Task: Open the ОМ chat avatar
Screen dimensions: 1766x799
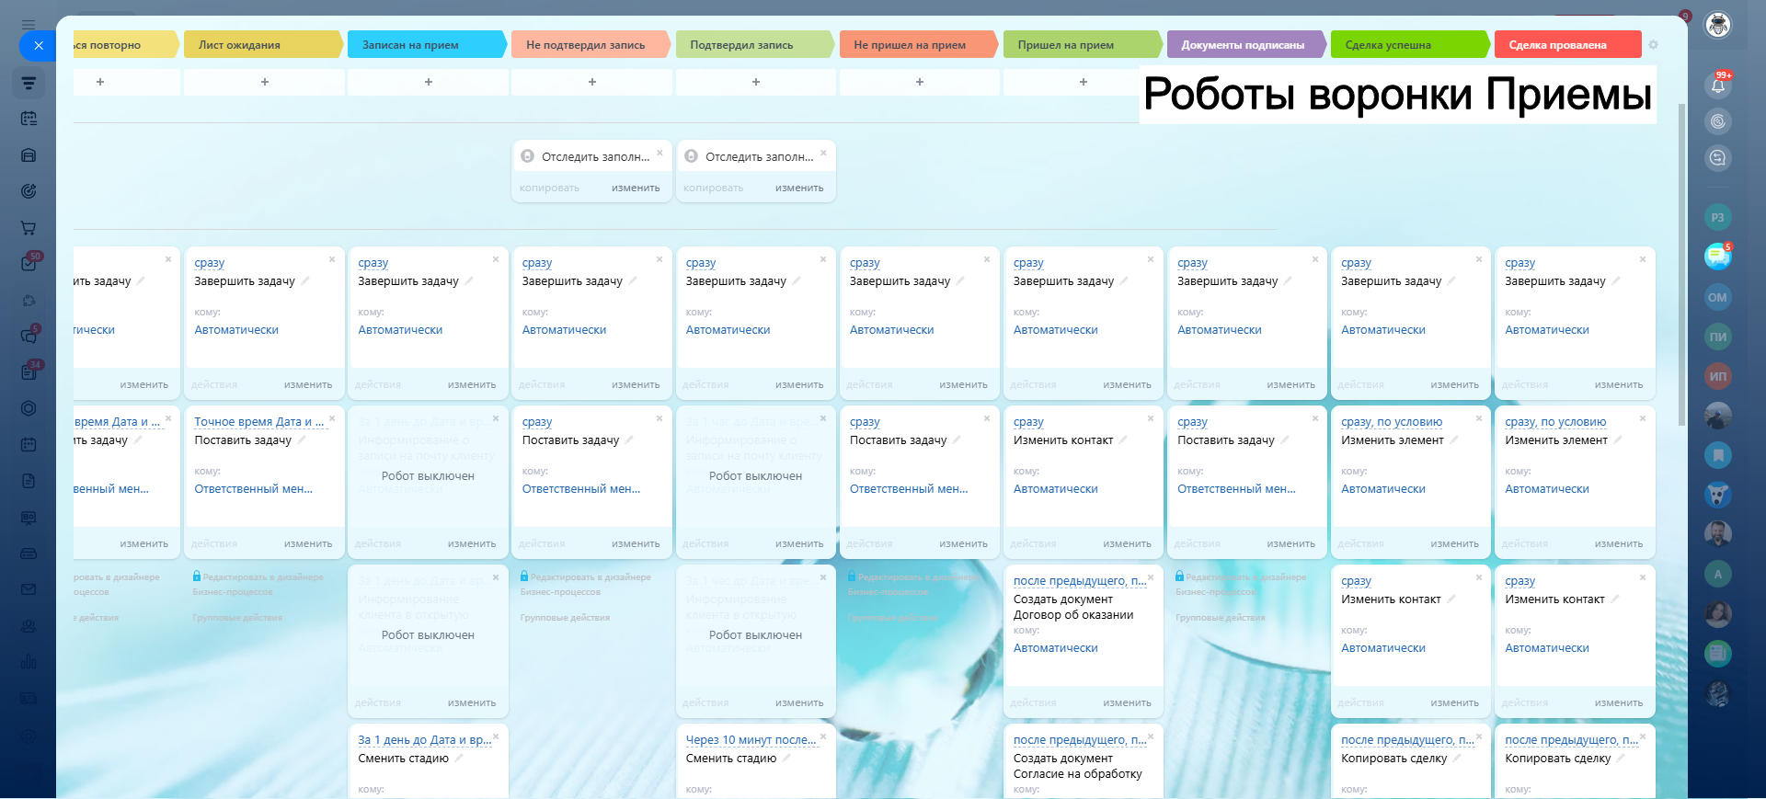Action: [1718, 297]
